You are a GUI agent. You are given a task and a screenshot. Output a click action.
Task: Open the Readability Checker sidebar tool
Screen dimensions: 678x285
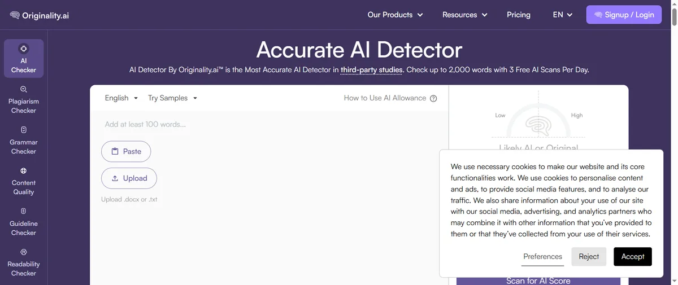[x=24, y=262]
